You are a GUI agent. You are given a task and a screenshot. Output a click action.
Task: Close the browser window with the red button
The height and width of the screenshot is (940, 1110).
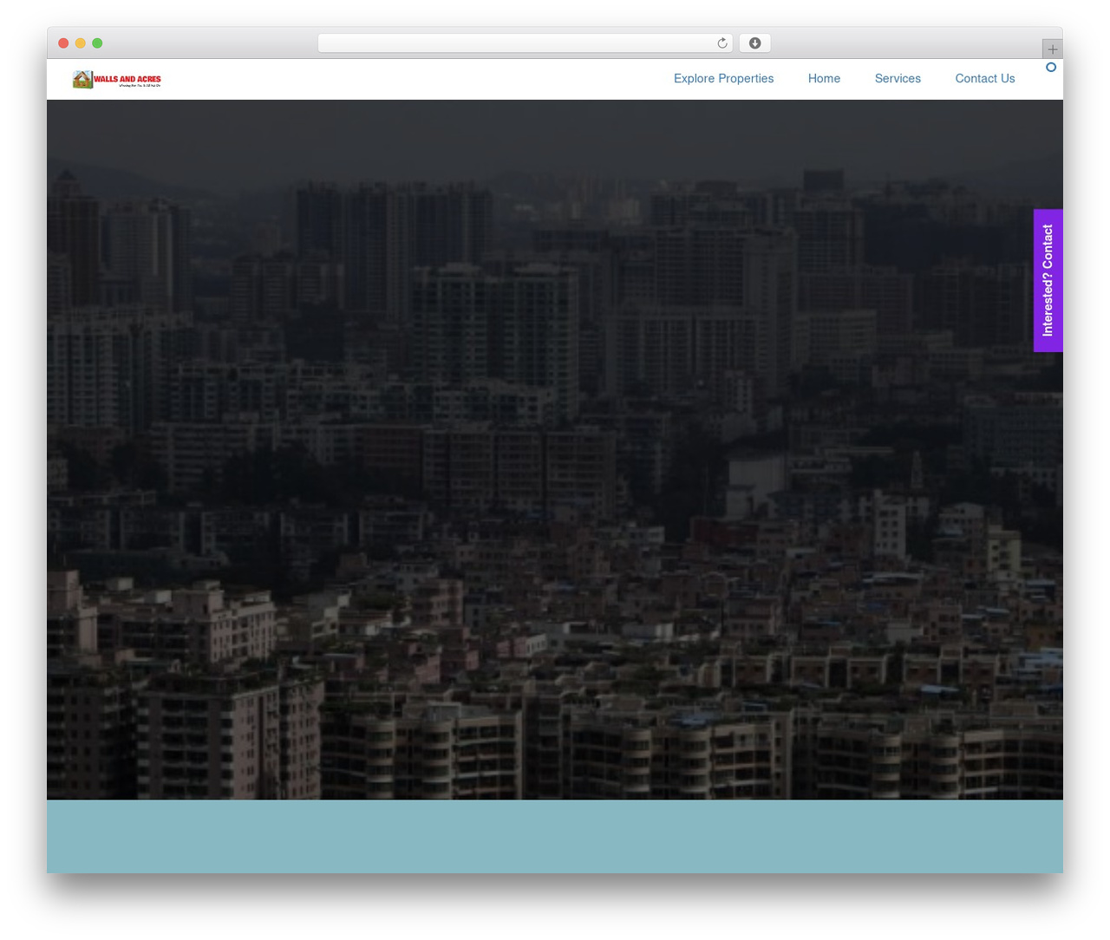pos(63,43)
